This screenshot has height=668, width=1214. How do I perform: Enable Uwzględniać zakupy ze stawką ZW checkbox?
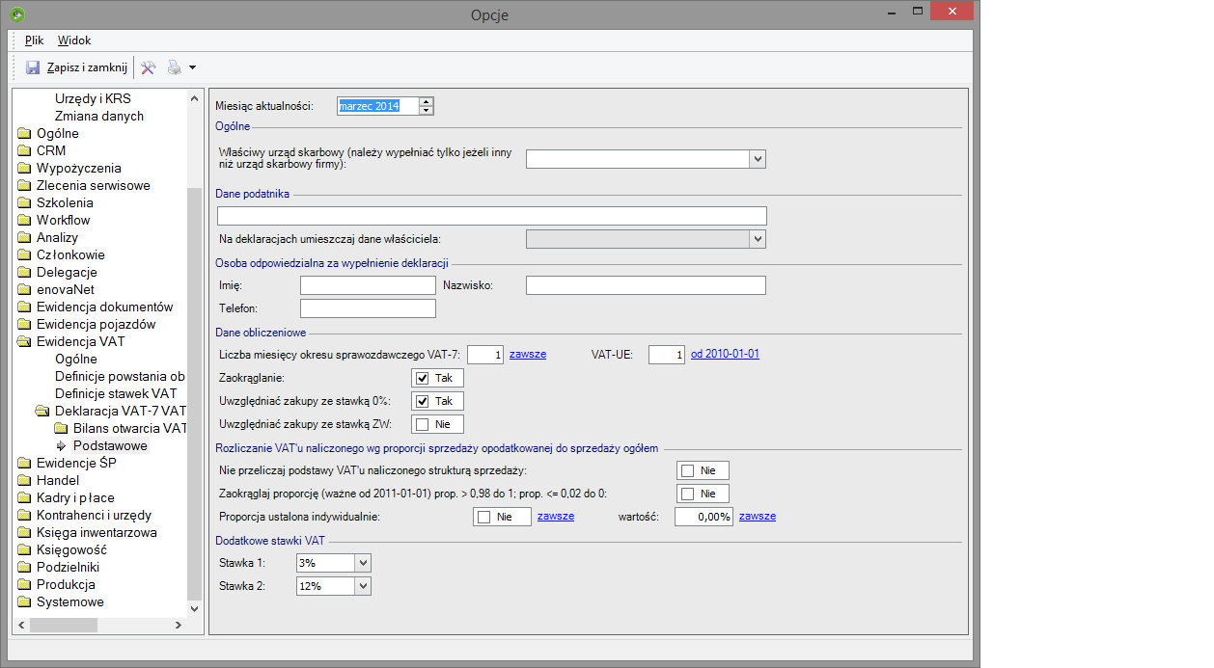422,424
